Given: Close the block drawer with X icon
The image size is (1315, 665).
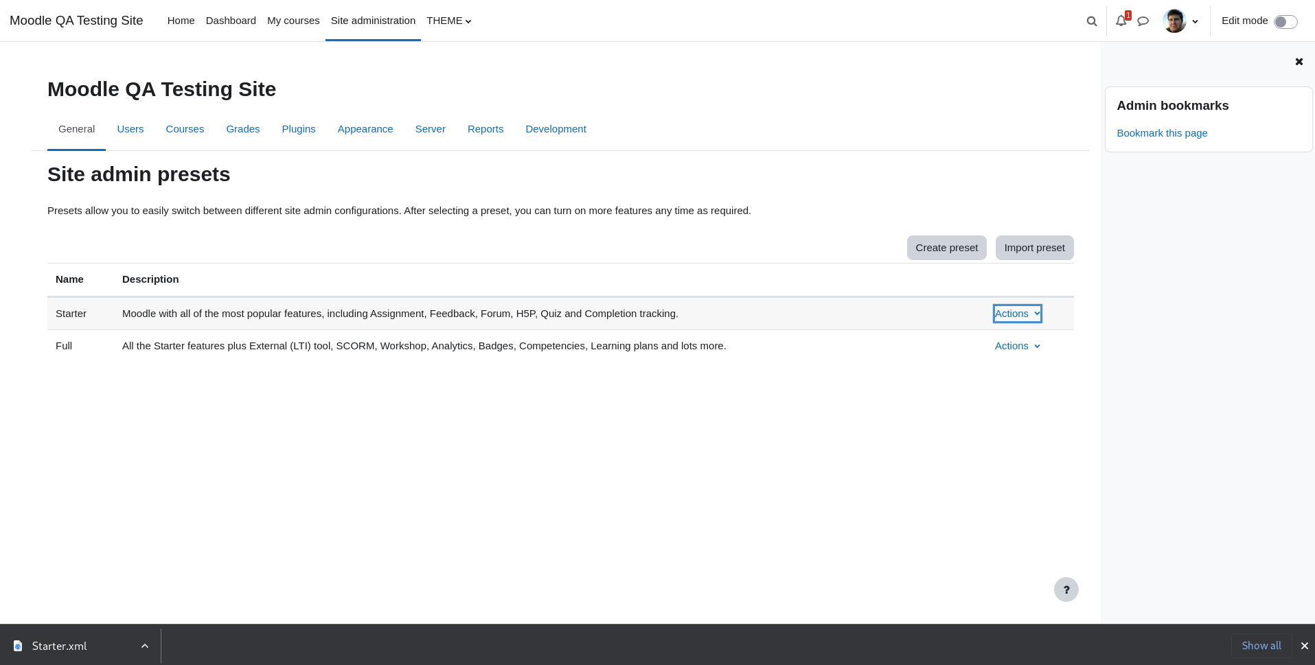Looking at the screenshot, I should point(1299,62).
